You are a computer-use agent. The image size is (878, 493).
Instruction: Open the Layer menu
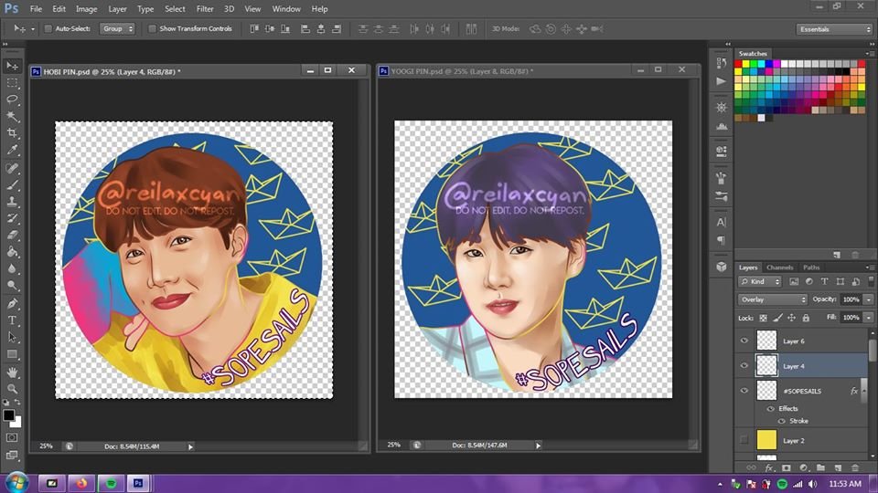tap(117, 9)
